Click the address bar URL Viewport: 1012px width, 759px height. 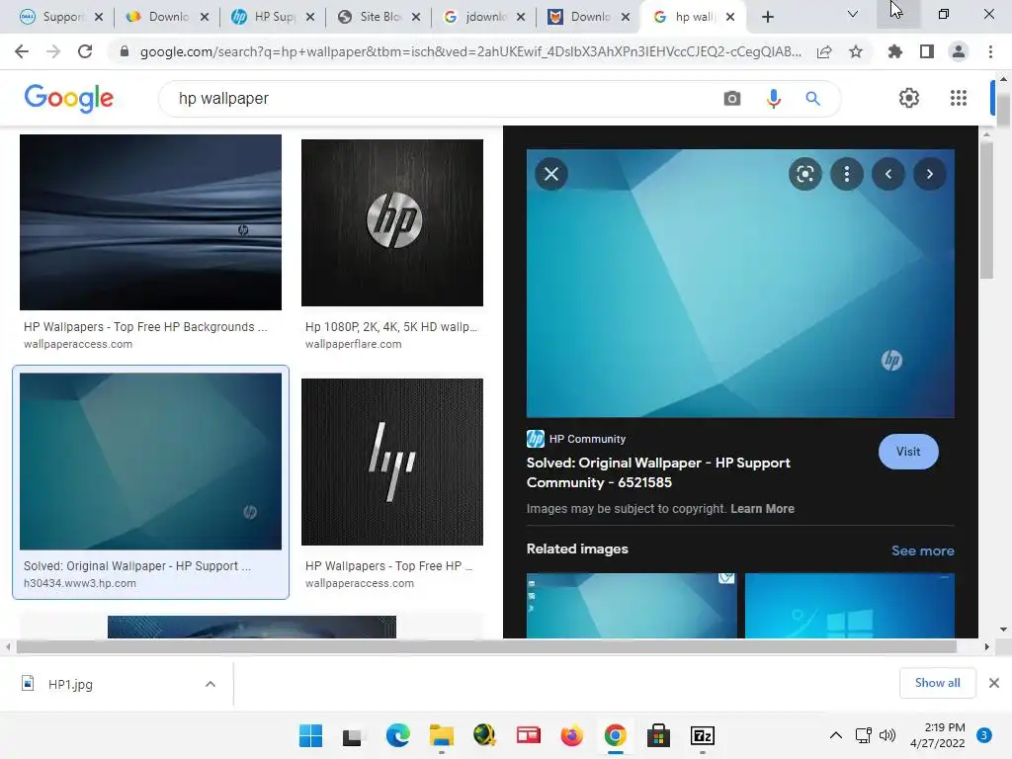point(470,51)
